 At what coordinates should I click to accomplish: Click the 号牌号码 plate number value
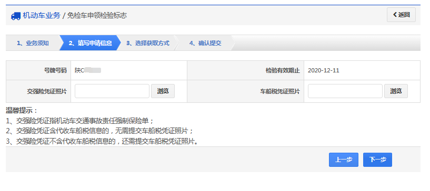(x=88, y=70)
